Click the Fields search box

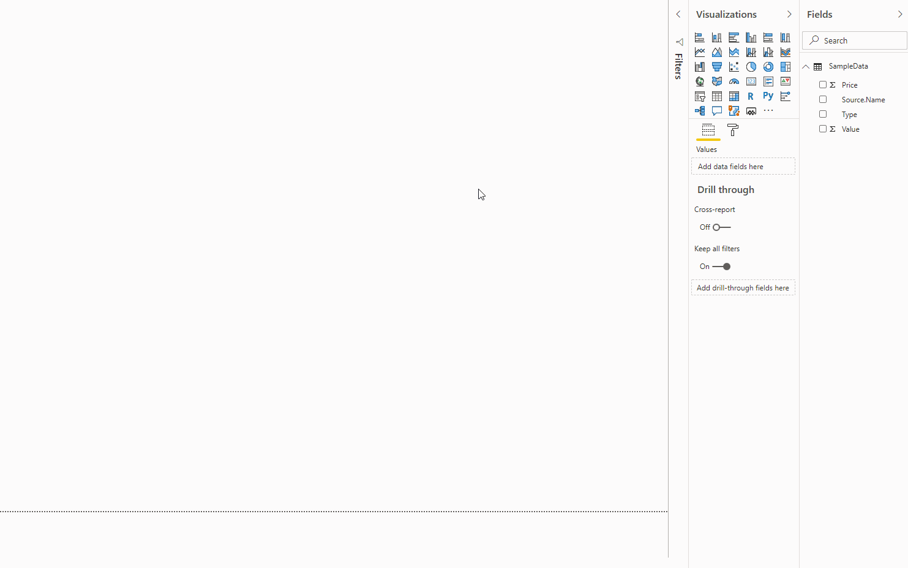pos(854,40)
